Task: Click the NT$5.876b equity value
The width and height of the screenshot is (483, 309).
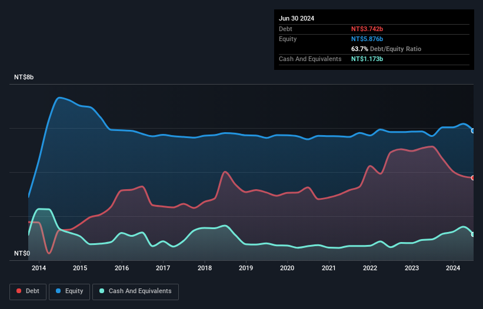Action: pos(367,39)
